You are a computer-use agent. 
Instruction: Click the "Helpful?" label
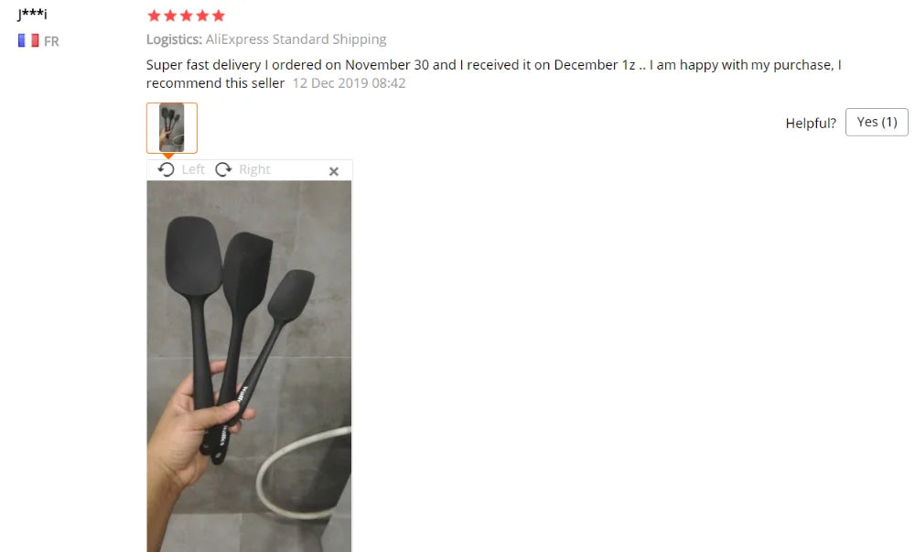pos(811,123)
